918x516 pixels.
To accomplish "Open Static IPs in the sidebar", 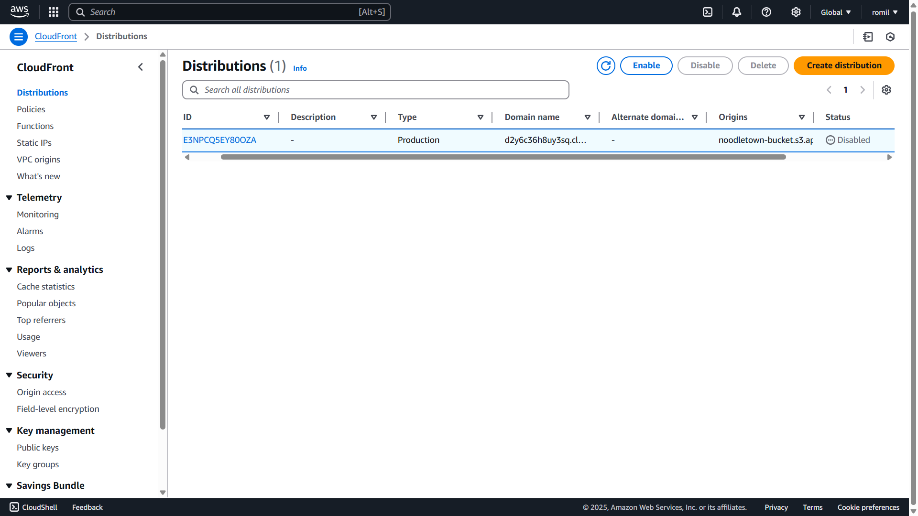I will [x=34, y=142].
